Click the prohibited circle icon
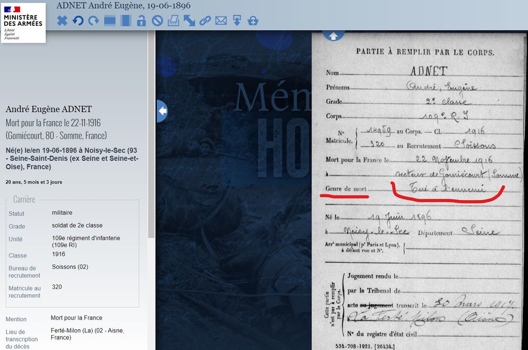Viewport: 528px width, 350px height. tap(157, 21)
